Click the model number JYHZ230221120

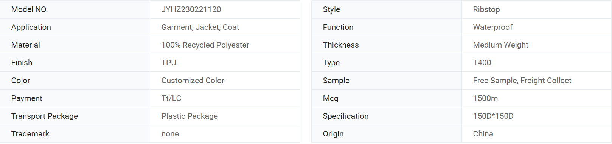point(191,9)
